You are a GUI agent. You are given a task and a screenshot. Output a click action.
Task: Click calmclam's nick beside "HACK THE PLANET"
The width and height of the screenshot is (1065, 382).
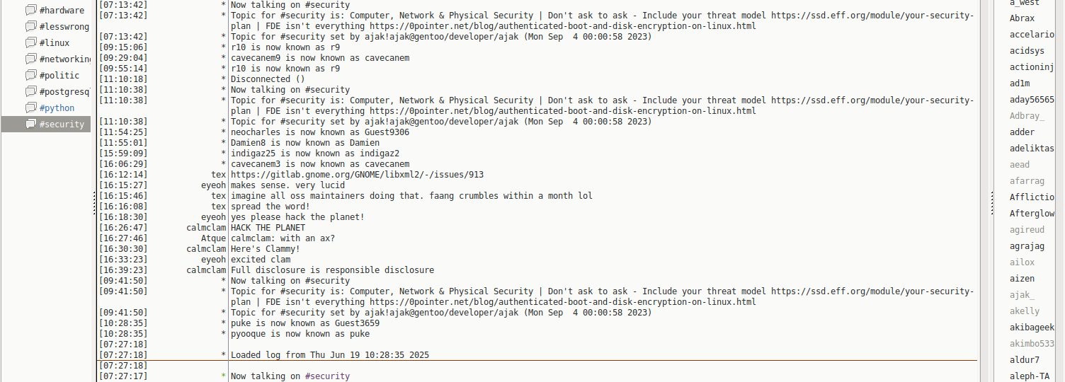(206, 228)
